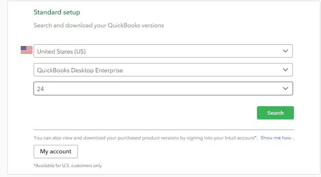Click the sentence about signing into your Intuit account
The width and height of the screenshot is (321, 177).
pos(146,138)
